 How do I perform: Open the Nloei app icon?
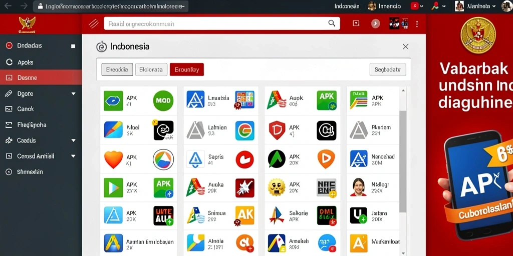pyautogui.click(x=113, y=129)
